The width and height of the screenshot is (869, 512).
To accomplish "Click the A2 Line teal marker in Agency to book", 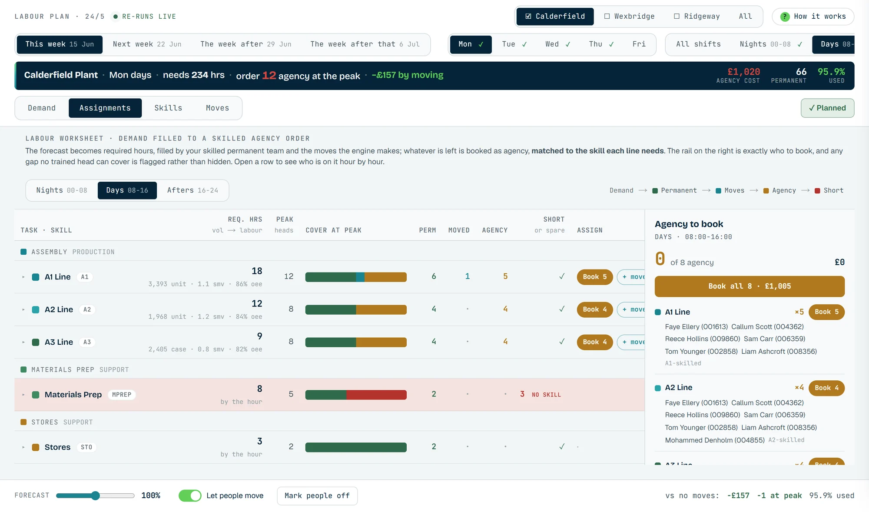I will click(x=658, y=388).
